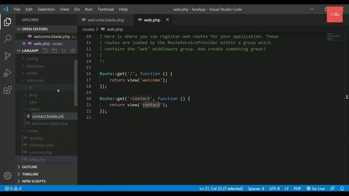Change encoding via UTF-8 status item

click(x=274, y=188)
